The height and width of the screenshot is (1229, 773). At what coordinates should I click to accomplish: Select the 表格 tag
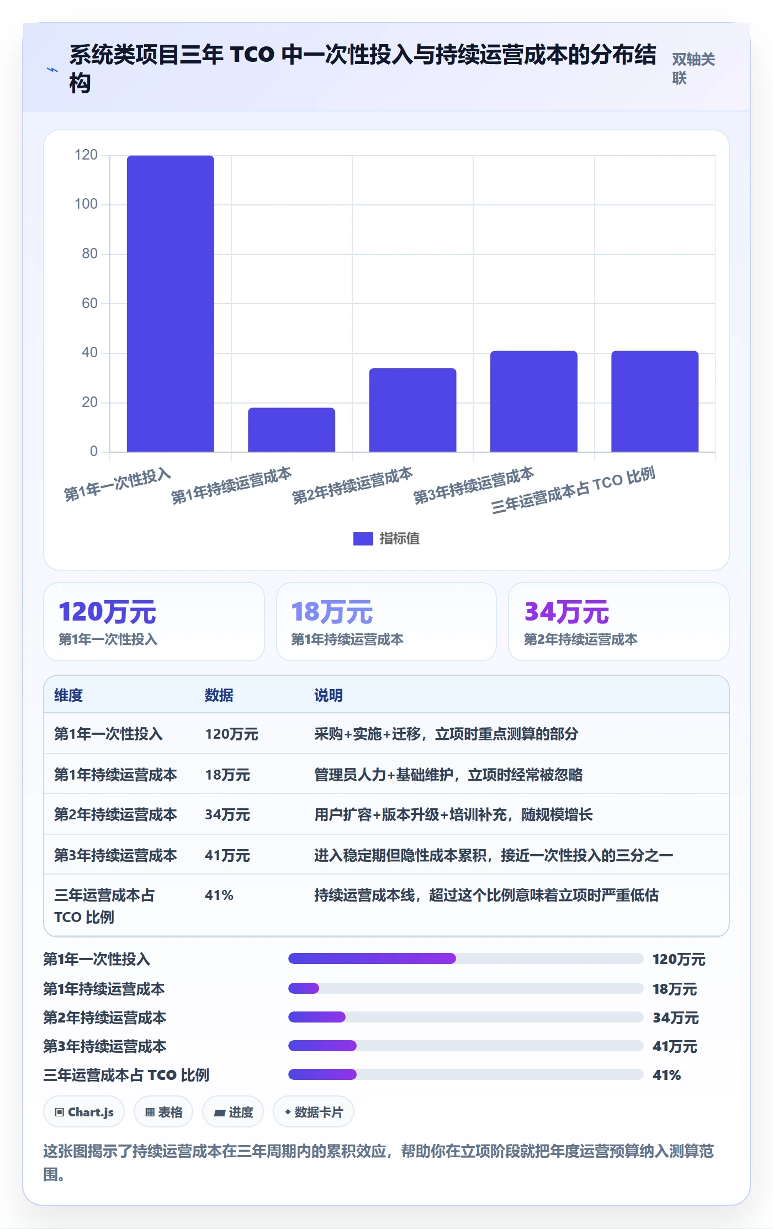[x=163, y=1112]
